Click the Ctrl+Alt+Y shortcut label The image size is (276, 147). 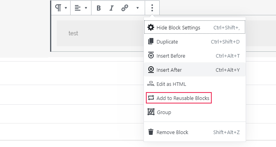click(x=228, y=70)
